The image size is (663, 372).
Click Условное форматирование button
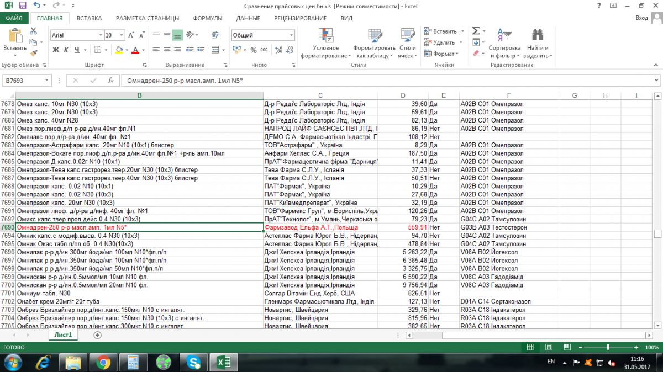(x=325, y=43)
